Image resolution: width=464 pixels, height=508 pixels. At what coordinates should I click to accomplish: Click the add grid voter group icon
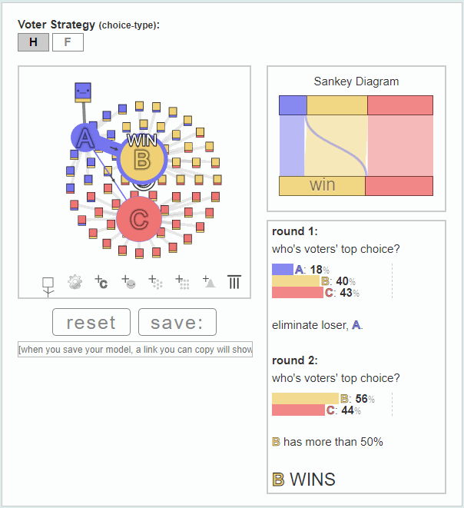pyautogui.click(x=182, y=282)
